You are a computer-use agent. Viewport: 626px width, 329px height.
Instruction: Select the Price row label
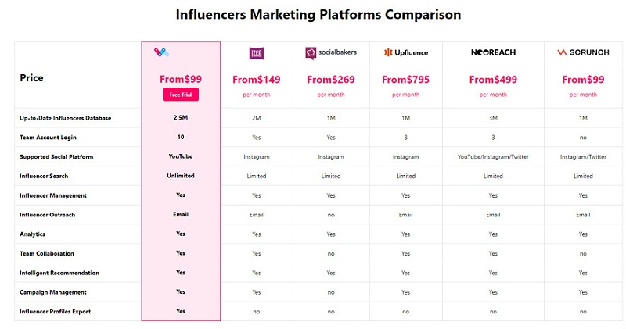(31, 78)
